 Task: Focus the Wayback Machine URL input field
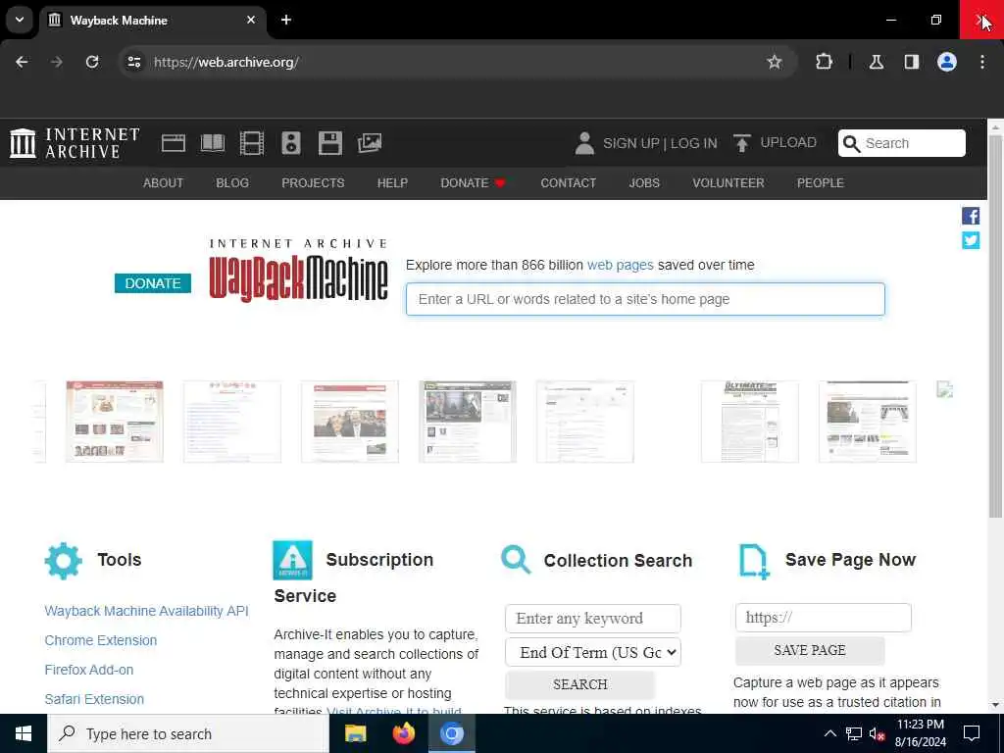coord(645,299)
